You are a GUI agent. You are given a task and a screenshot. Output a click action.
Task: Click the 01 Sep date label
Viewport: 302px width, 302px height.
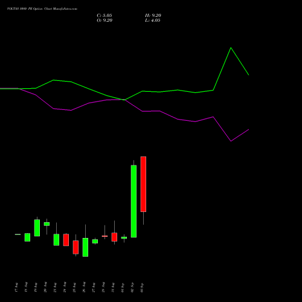123,288
